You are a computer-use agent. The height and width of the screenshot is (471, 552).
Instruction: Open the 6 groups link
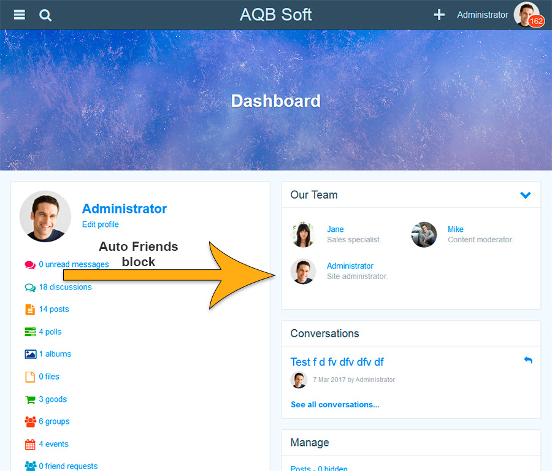54,421
